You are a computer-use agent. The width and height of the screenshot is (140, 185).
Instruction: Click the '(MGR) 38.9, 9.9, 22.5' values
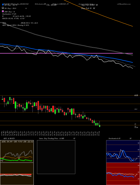(29, 23)
